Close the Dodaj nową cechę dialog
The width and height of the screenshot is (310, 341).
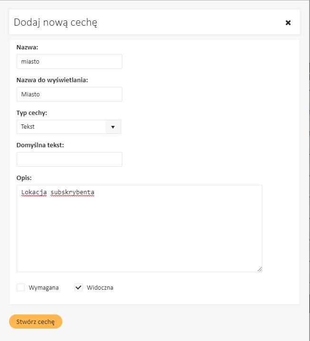coord(288,22)
